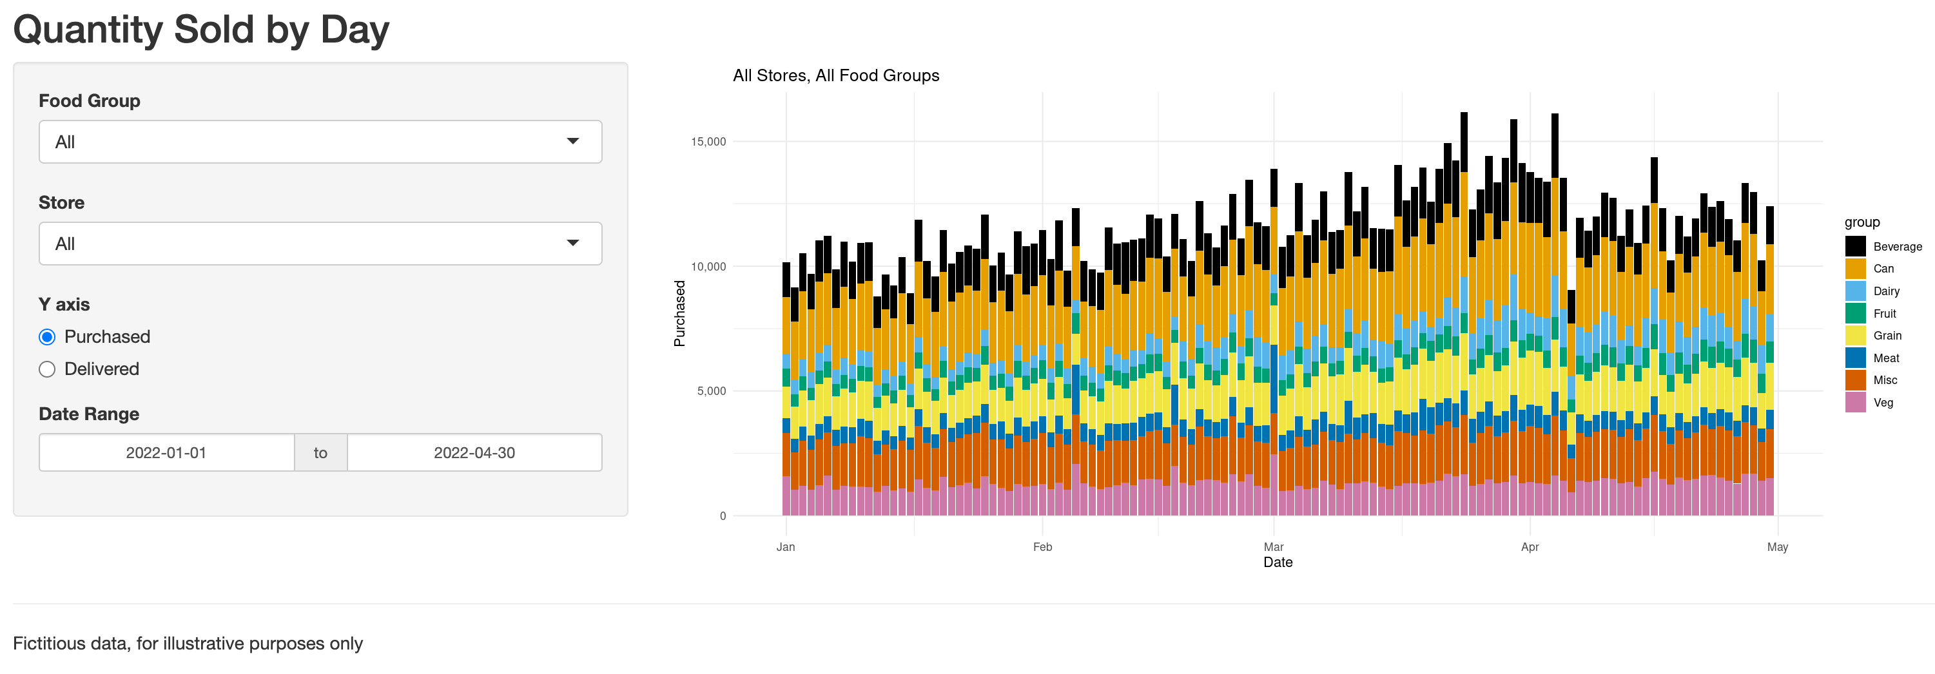Click the Fruit green legend swatch

[1854, 313]
